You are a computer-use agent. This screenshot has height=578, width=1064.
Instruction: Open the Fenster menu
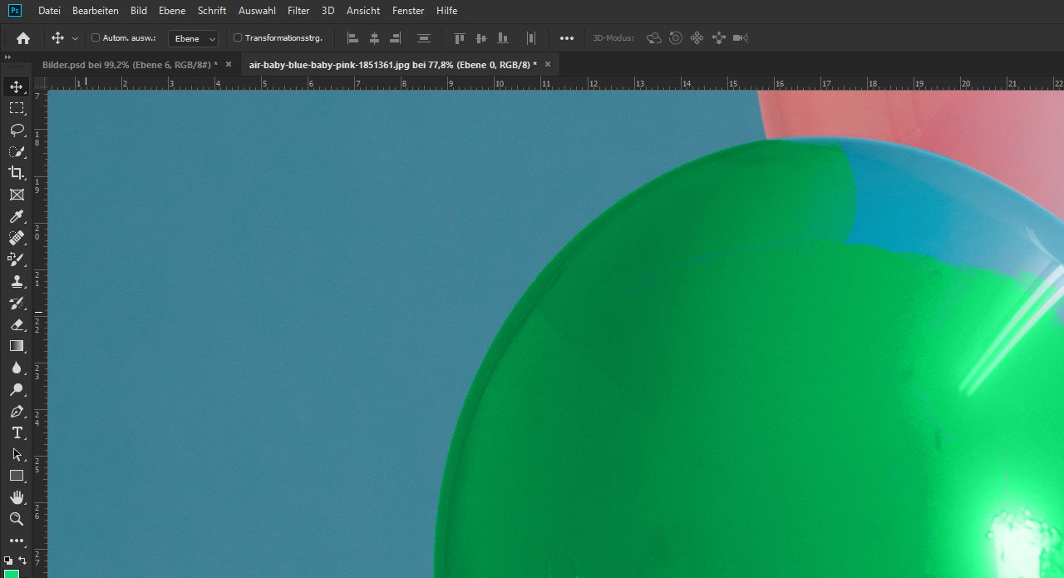point(408,11)
